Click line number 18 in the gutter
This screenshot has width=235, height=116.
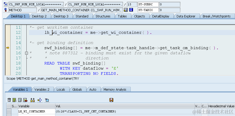pyautogui.click(x=18, y=63)
